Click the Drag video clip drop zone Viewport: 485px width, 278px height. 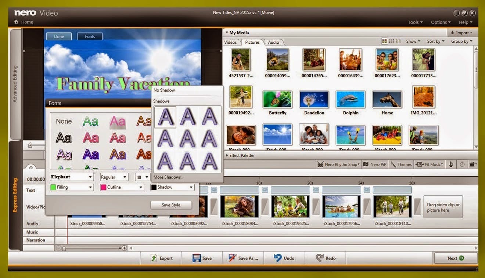443,207
